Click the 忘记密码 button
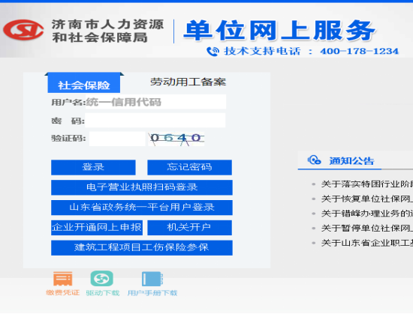 (190, 167)
